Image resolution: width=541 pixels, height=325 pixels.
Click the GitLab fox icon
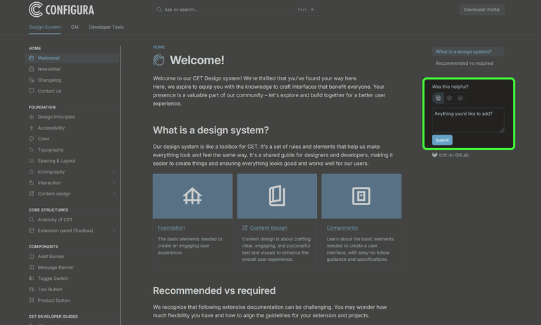coord(435,155)
